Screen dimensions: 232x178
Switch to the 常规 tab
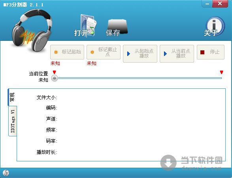coord(12,97)
